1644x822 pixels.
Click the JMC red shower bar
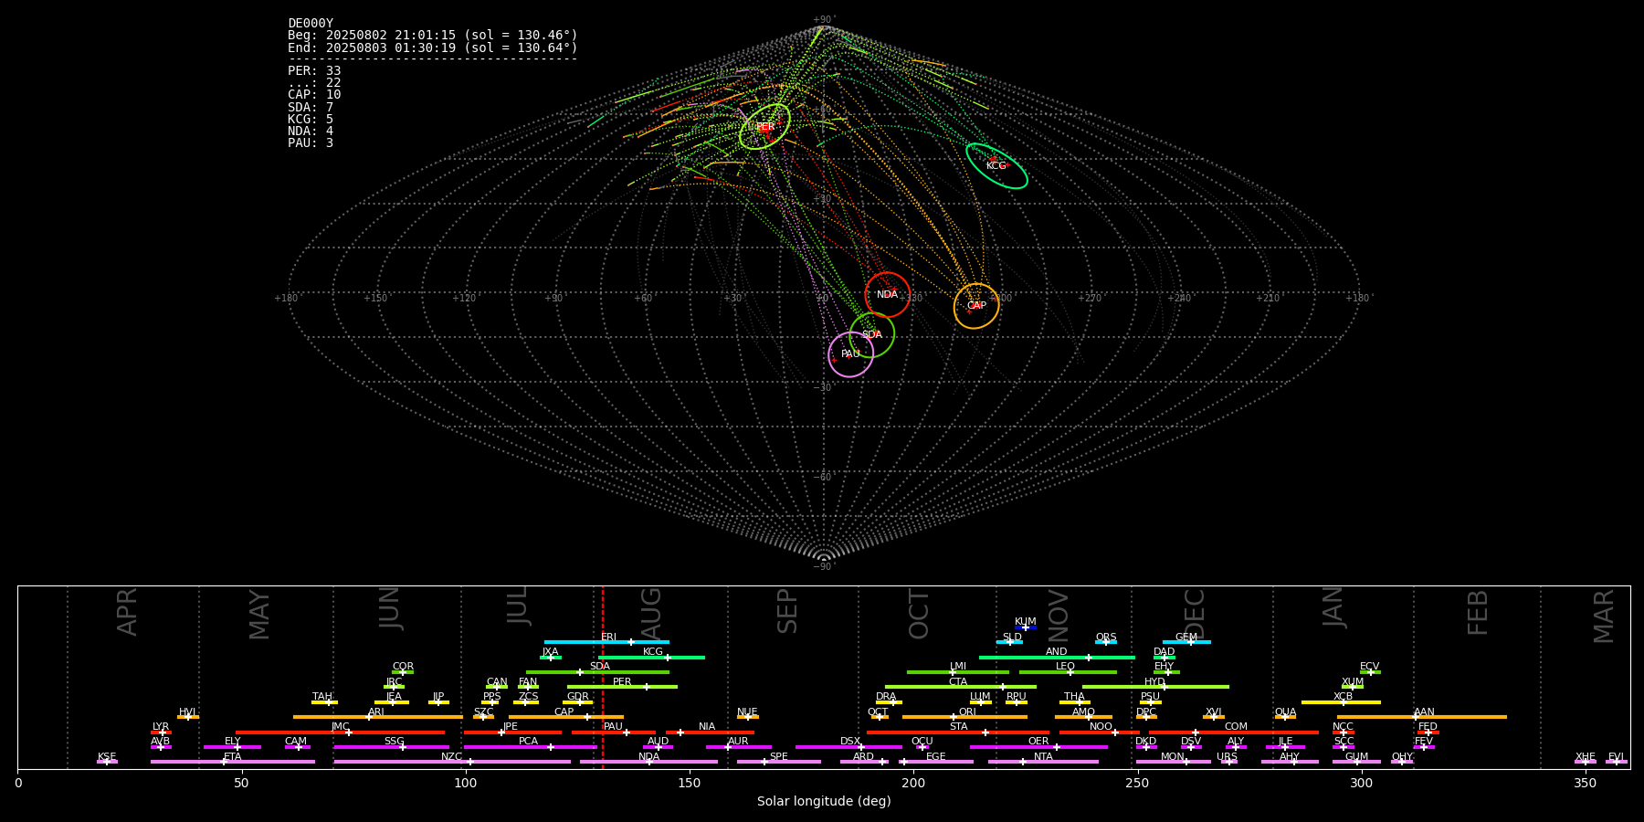pyautogui.click(x=340, y=732)
